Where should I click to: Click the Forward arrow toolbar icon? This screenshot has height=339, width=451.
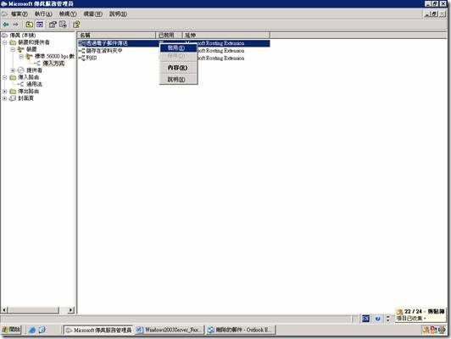tap(15, 25)
